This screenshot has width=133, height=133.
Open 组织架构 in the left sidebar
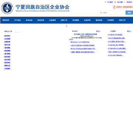7,51
